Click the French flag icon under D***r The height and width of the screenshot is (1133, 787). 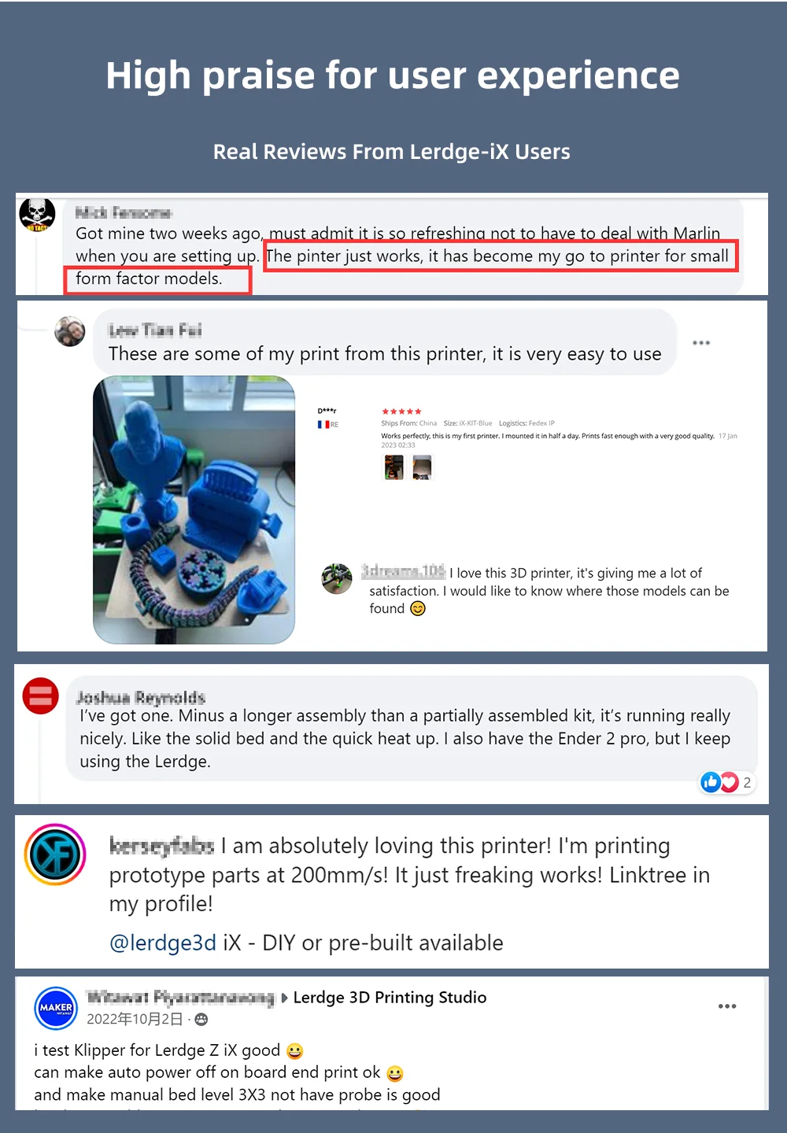[323, 424]
